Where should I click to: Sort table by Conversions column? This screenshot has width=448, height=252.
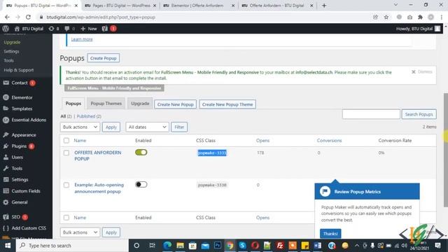click(329, 141)
